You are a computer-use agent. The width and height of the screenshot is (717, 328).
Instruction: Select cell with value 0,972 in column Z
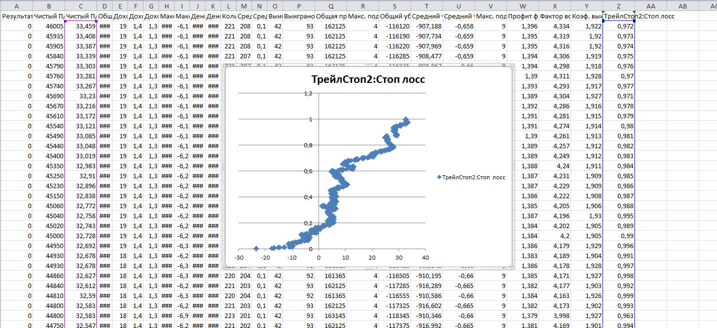[619, 26]
